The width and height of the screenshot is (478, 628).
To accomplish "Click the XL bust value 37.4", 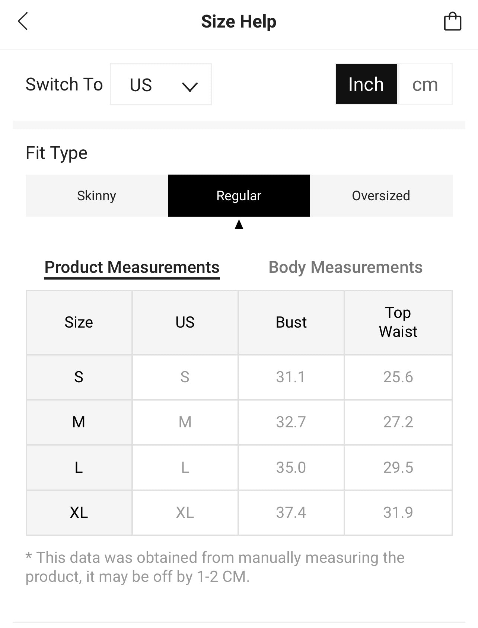I will [291, 513].
